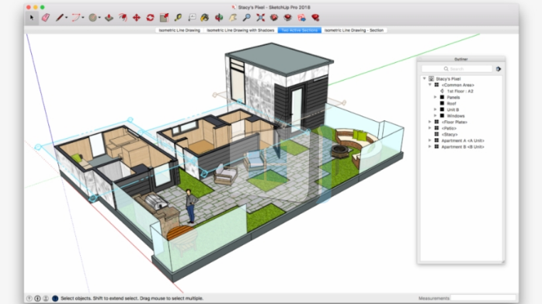Collapse the Stacy's Pixel root node

click(x=425, y=78)
